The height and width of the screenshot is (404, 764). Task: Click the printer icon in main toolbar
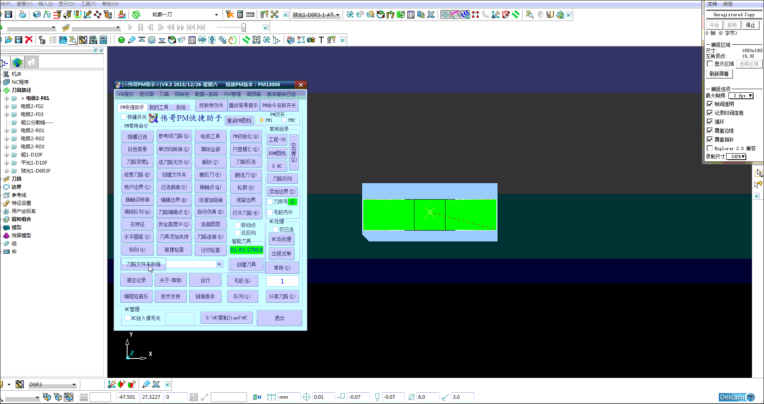coord(23,15)
